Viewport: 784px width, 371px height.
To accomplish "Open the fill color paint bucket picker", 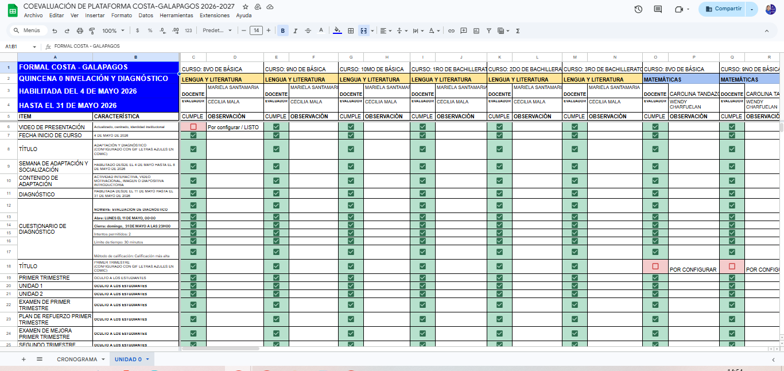I will 337,30.
